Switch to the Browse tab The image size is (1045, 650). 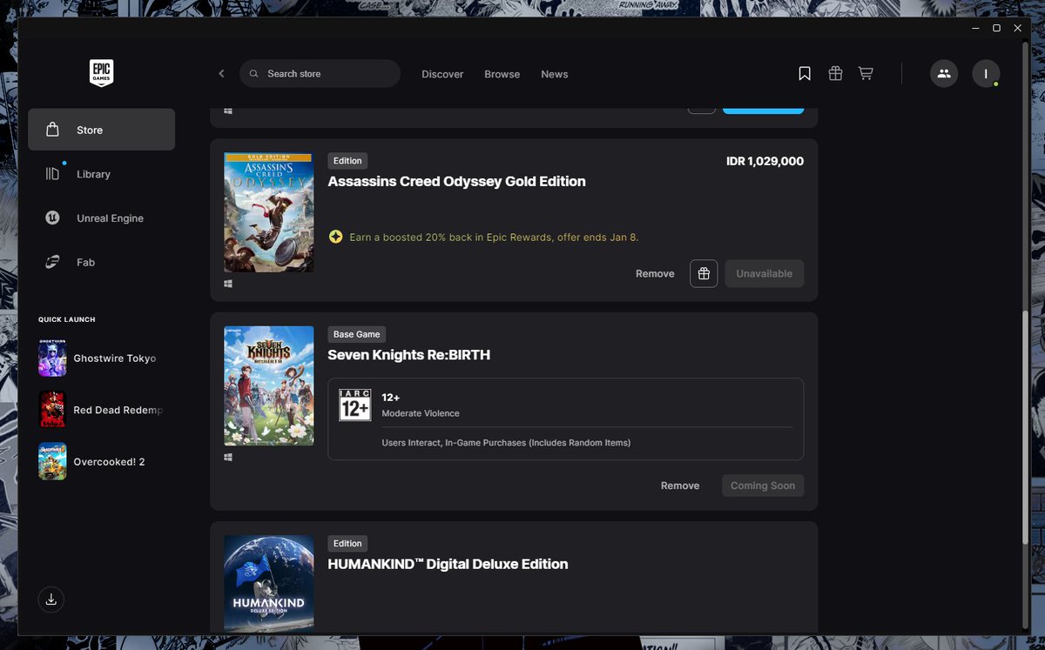point(502,74)
